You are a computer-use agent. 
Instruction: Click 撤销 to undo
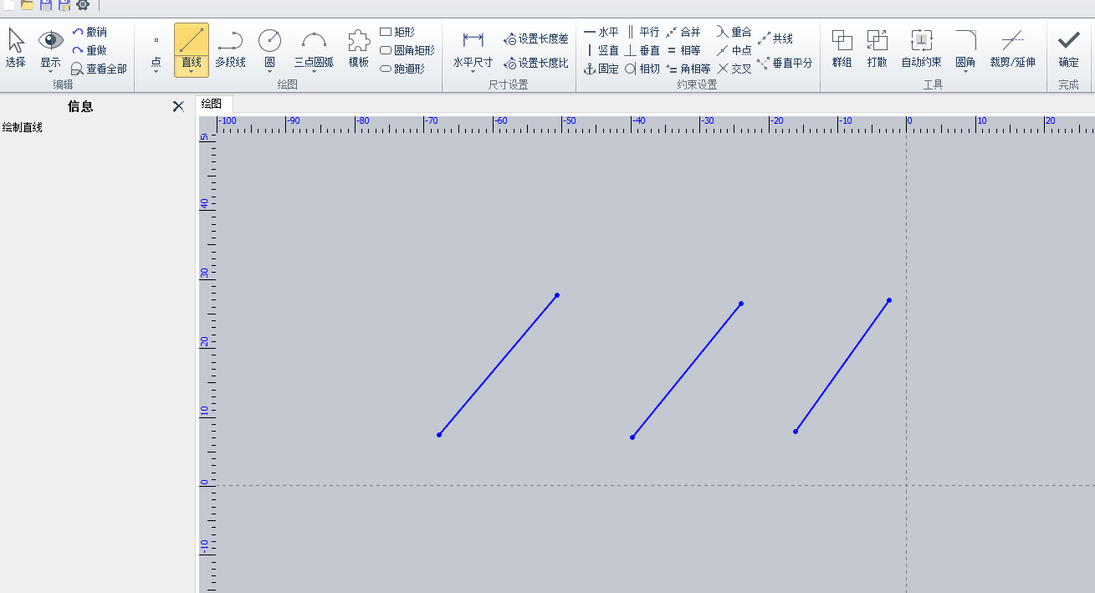coord(90,32)
